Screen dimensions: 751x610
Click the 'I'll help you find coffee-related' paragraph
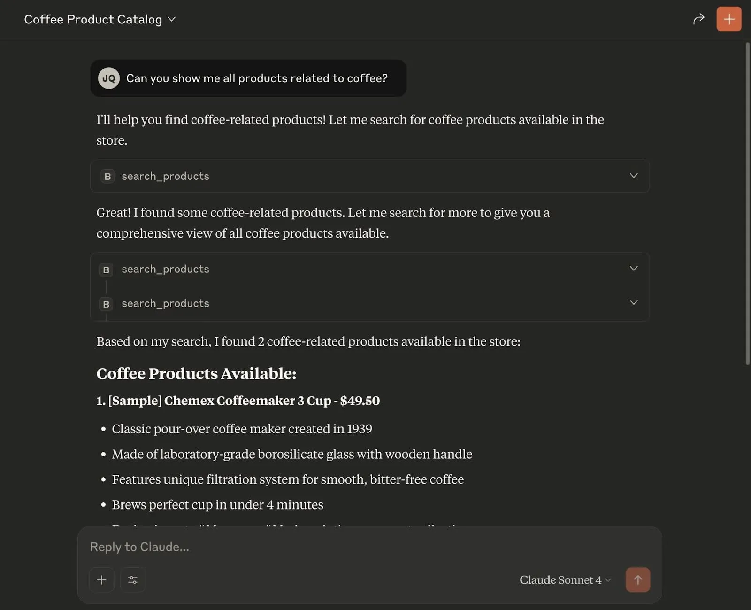point(350,130)
